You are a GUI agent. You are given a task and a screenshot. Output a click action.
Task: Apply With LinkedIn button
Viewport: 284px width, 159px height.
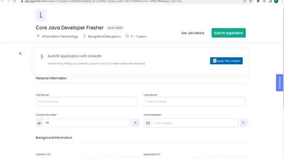226,61
